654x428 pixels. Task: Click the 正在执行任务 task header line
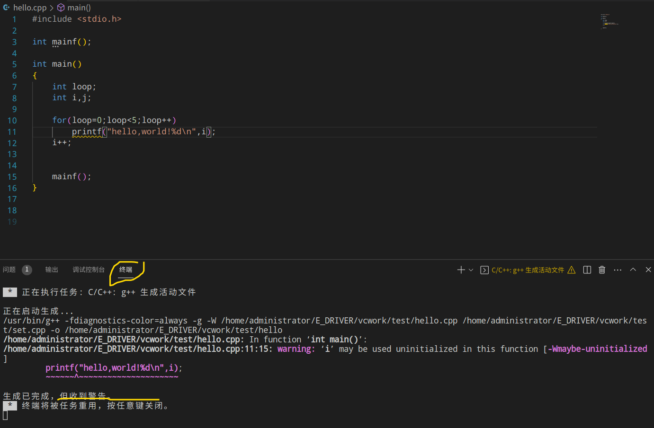(108, 292)
